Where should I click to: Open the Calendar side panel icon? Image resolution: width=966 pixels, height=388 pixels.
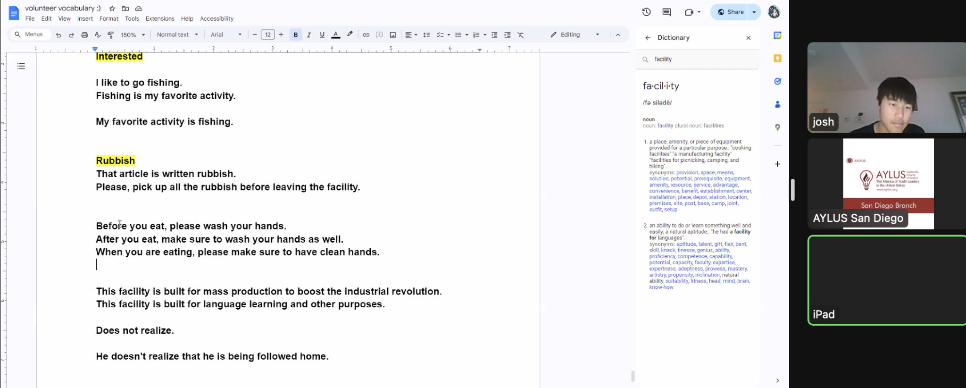pyautogui.click(x=777, y=35)
